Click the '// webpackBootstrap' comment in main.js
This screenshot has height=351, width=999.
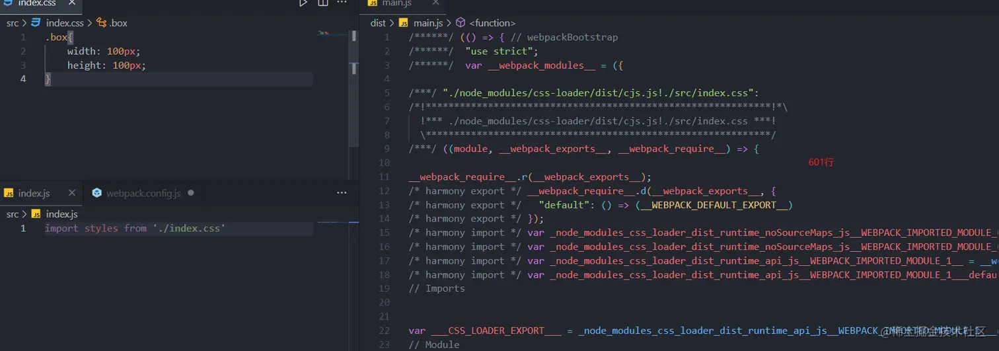(564, 37)
